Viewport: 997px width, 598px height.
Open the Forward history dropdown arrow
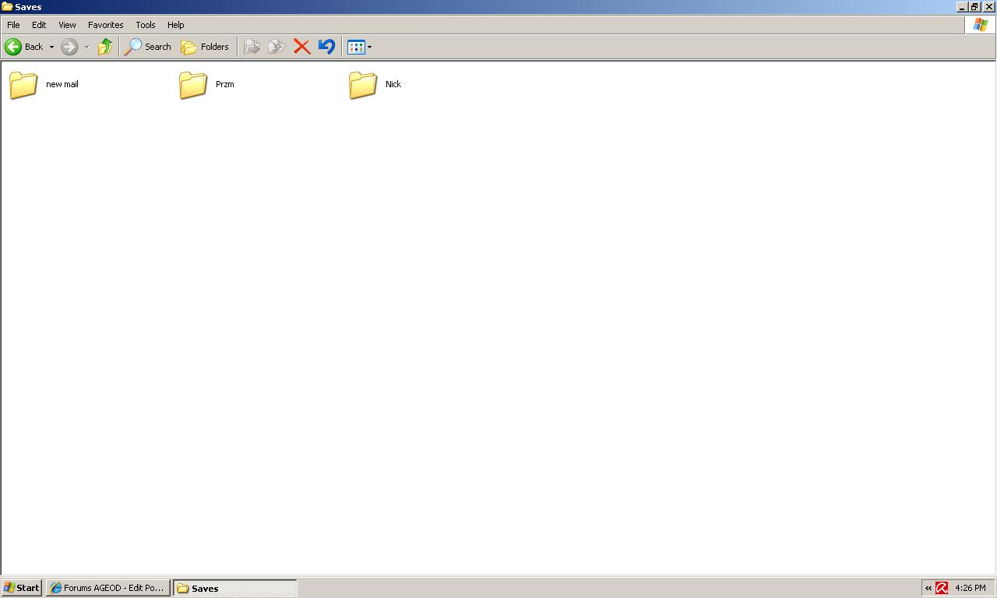point(86,47)
